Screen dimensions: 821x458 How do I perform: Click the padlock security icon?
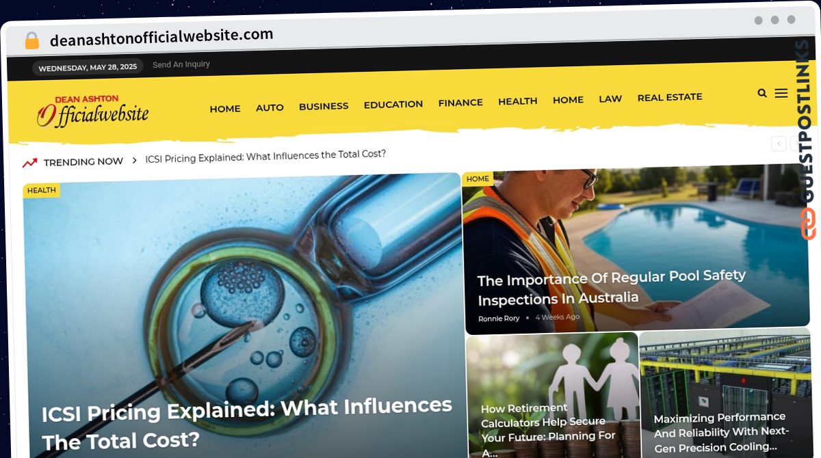32,40
